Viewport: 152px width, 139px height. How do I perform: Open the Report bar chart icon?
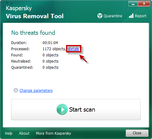pyautogui.click(x=131, y=16)
